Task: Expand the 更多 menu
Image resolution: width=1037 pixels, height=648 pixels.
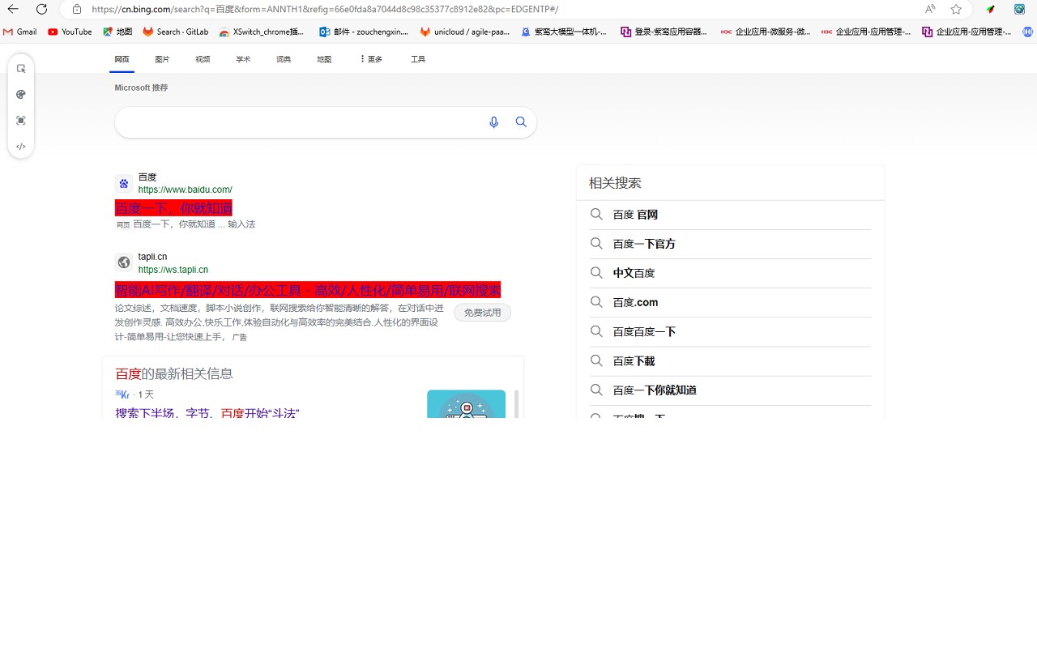Action: coord(371,59)
